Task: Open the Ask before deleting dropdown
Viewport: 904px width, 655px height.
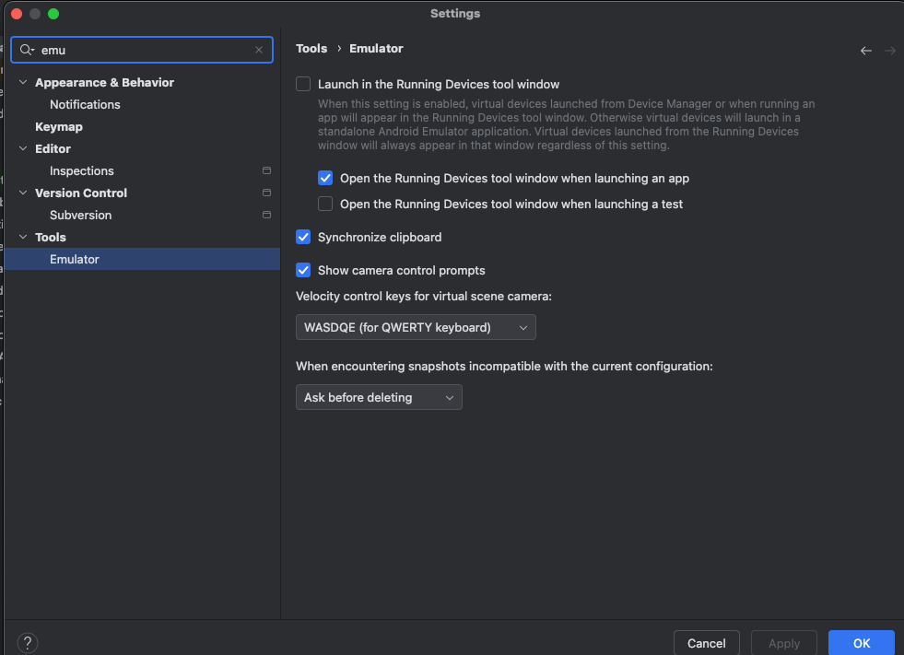Action: coord(379,397)
